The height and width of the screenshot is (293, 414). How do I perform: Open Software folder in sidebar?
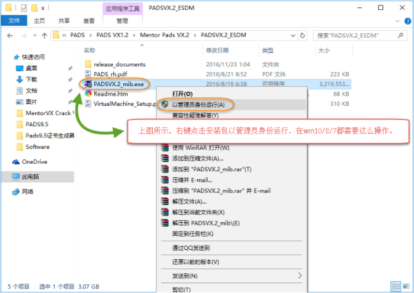click(37, 146)
